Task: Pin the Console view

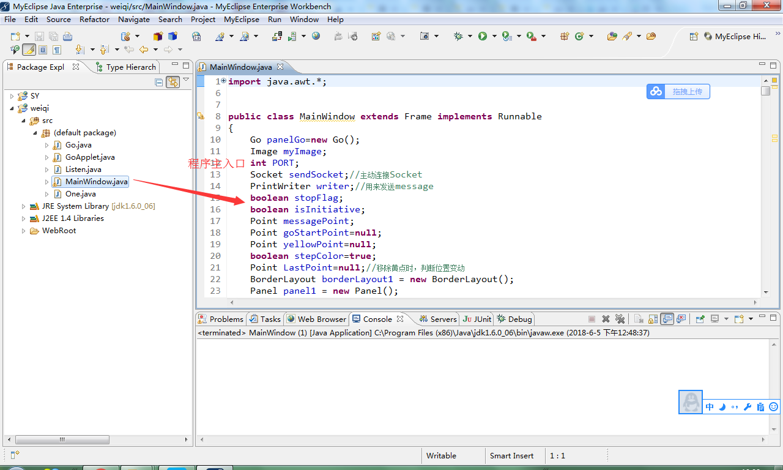Action: (x=700, y=319)
